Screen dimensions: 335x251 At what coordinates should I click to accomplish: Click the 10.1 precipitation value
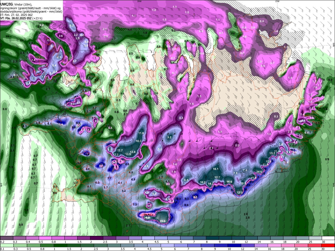pyautogui.click(x=216, y=169)
